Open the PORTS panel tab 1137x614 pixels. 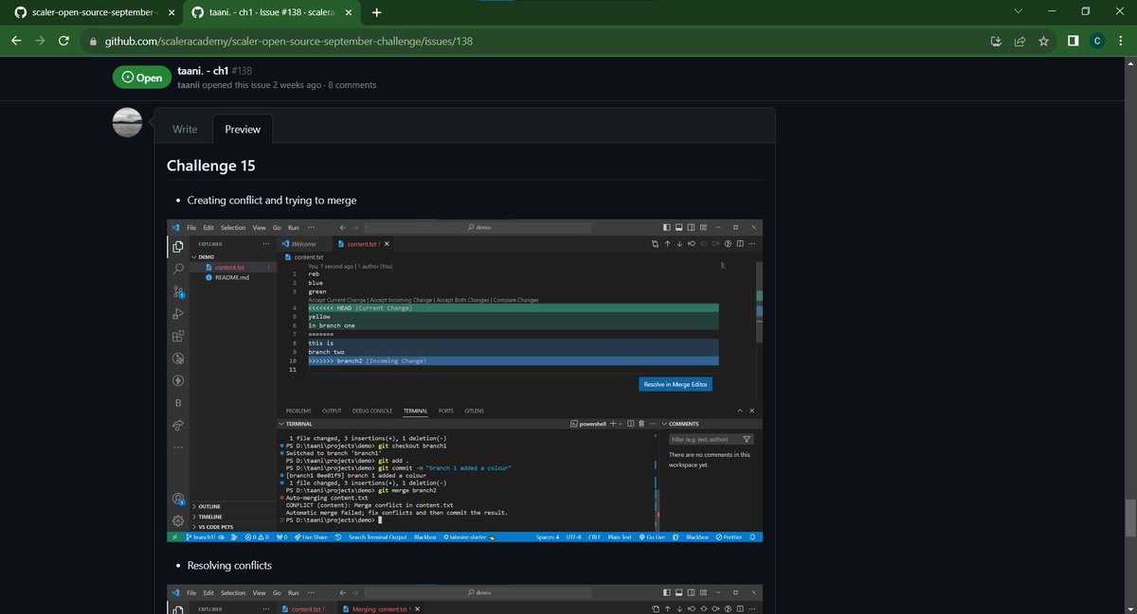(446, 412)
